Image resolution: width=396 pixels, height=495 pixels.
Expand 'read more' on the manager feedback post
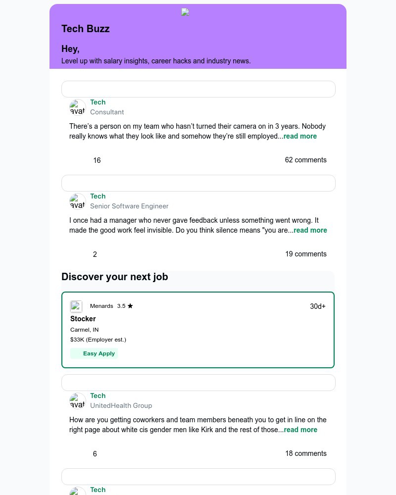click(310, 230)
